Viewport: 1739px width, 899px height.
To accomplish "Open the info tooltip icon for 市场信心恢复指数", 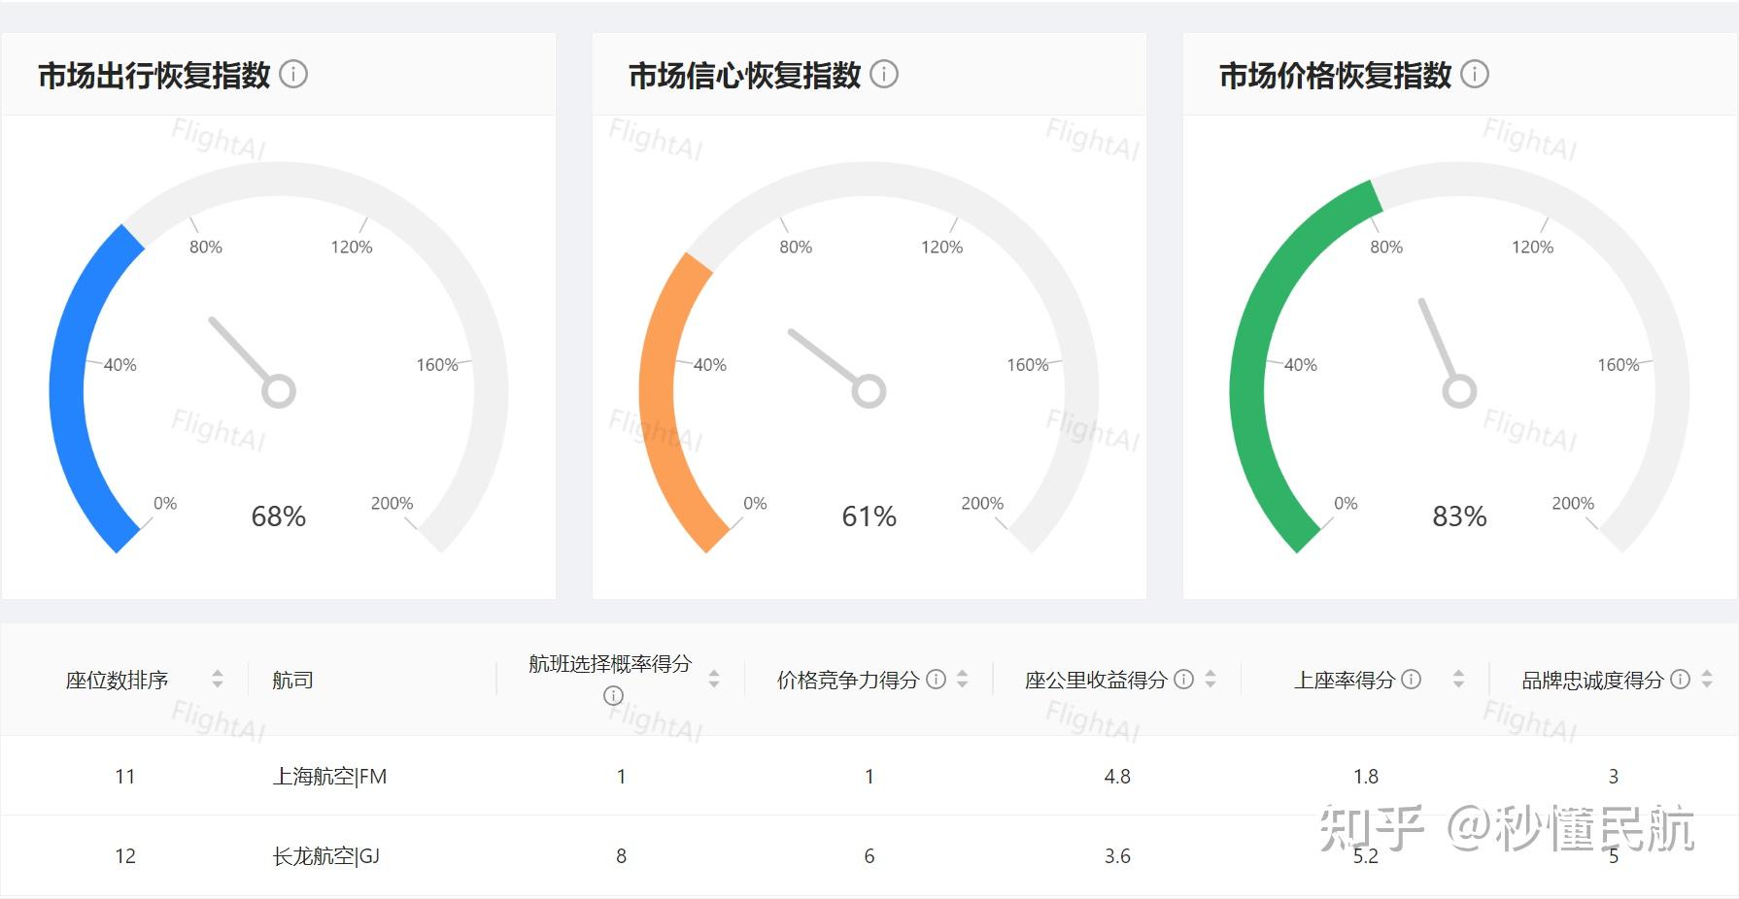I will [884, 74].
